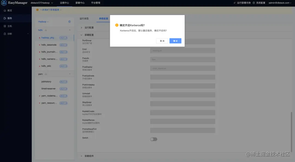The height and width of the screenshot is (162, 295).
Task: Select yarn_resourc... service
Action: point(49,103)
